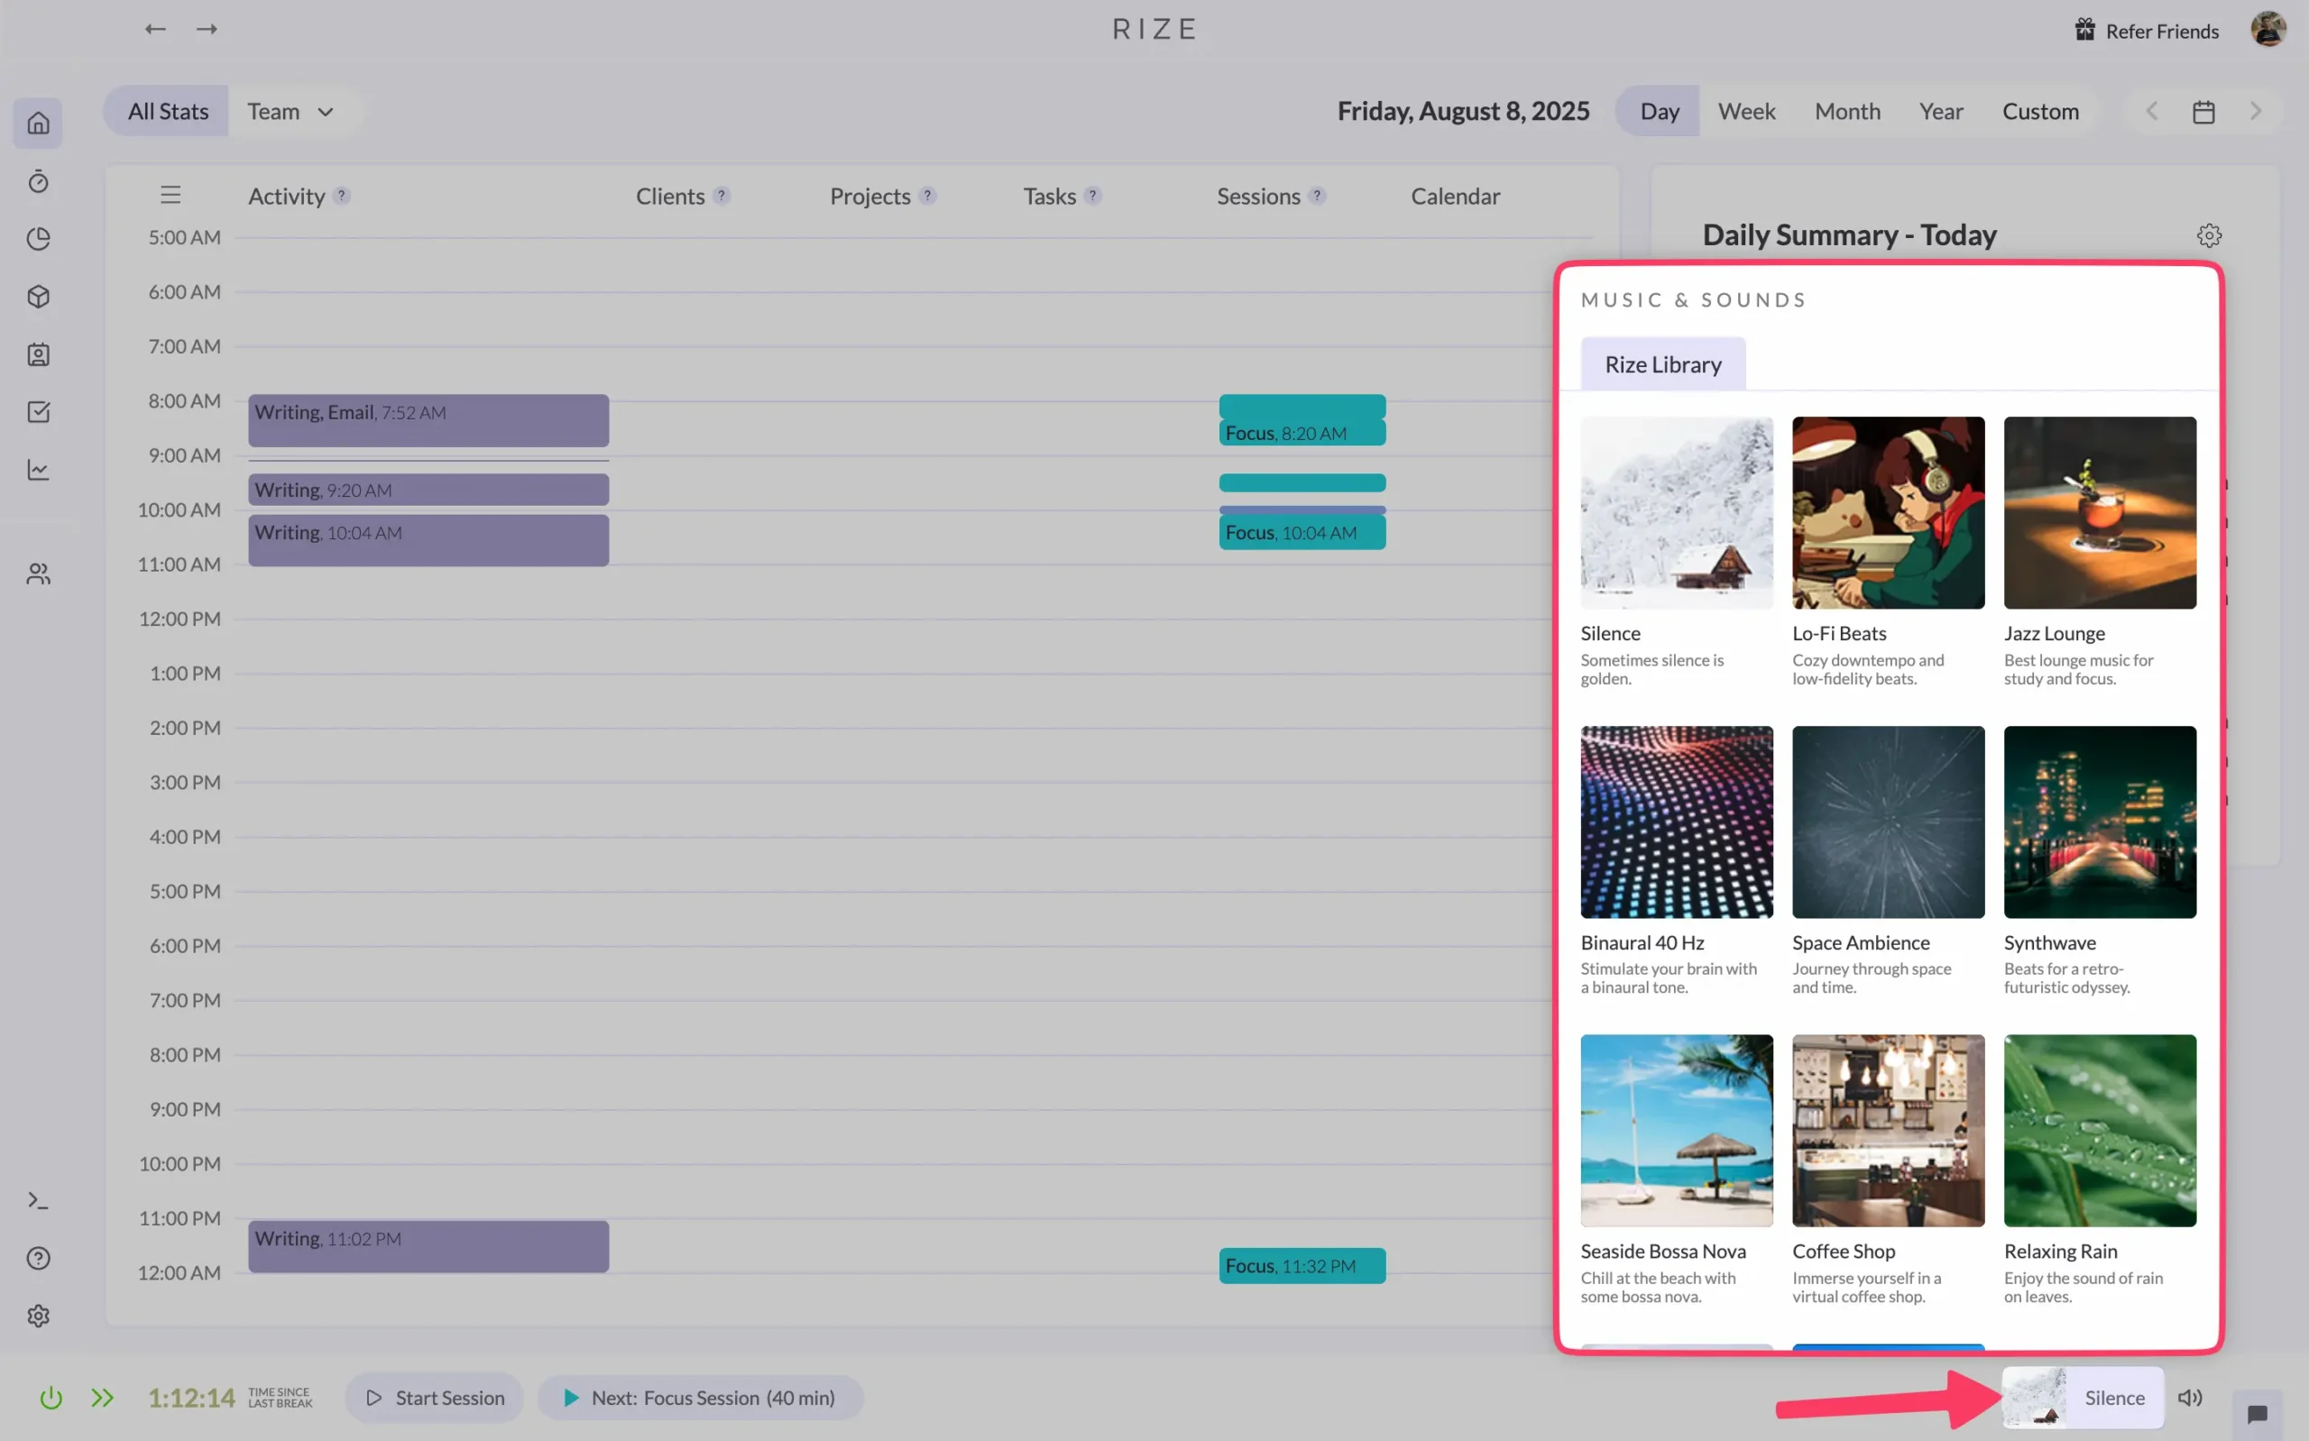Select the Silence sound thumbnail

tap(1676, 513)
